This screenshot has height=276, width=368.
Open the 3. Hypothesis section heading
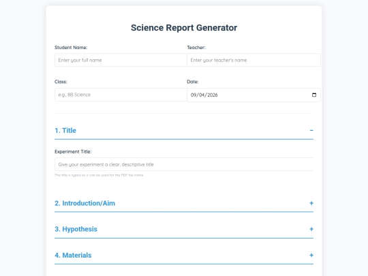[x=76, y=229]
